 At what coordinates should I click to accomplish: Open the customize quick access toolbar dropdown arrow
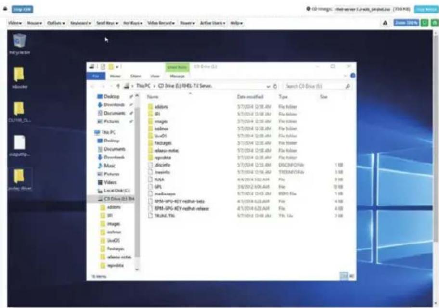[117, 67]
